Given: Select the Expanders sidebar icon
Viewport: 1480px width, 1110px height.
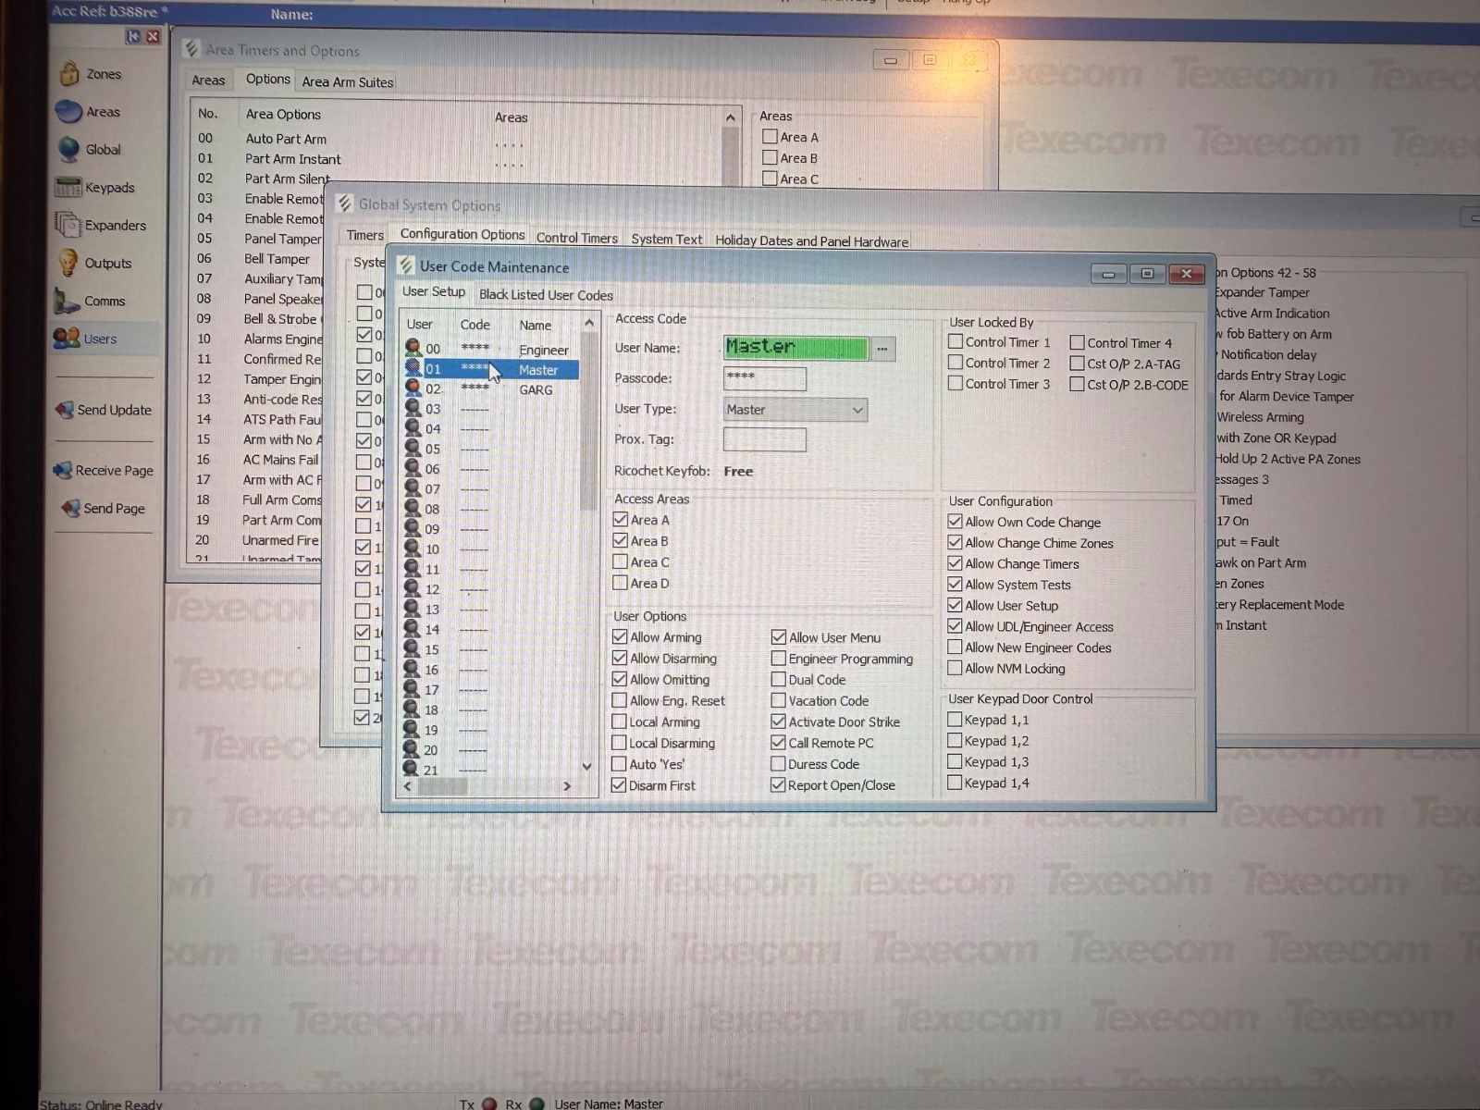Looking at the screenshot, I should tap(68, 225).
